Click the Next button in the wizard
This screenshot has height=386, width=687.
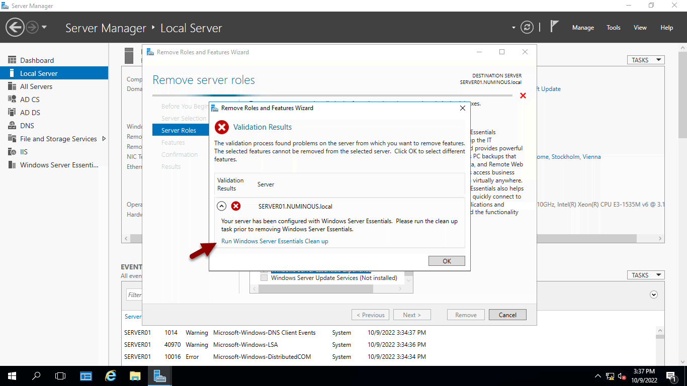(411, 315)
